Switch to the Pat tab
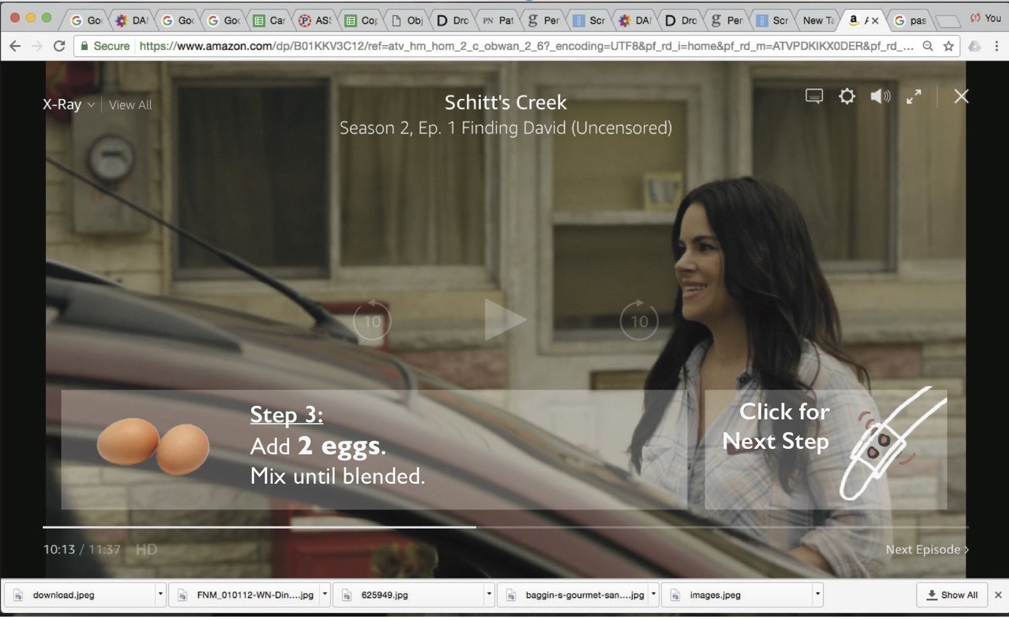 pyautogui.click(x=499, y=20)
